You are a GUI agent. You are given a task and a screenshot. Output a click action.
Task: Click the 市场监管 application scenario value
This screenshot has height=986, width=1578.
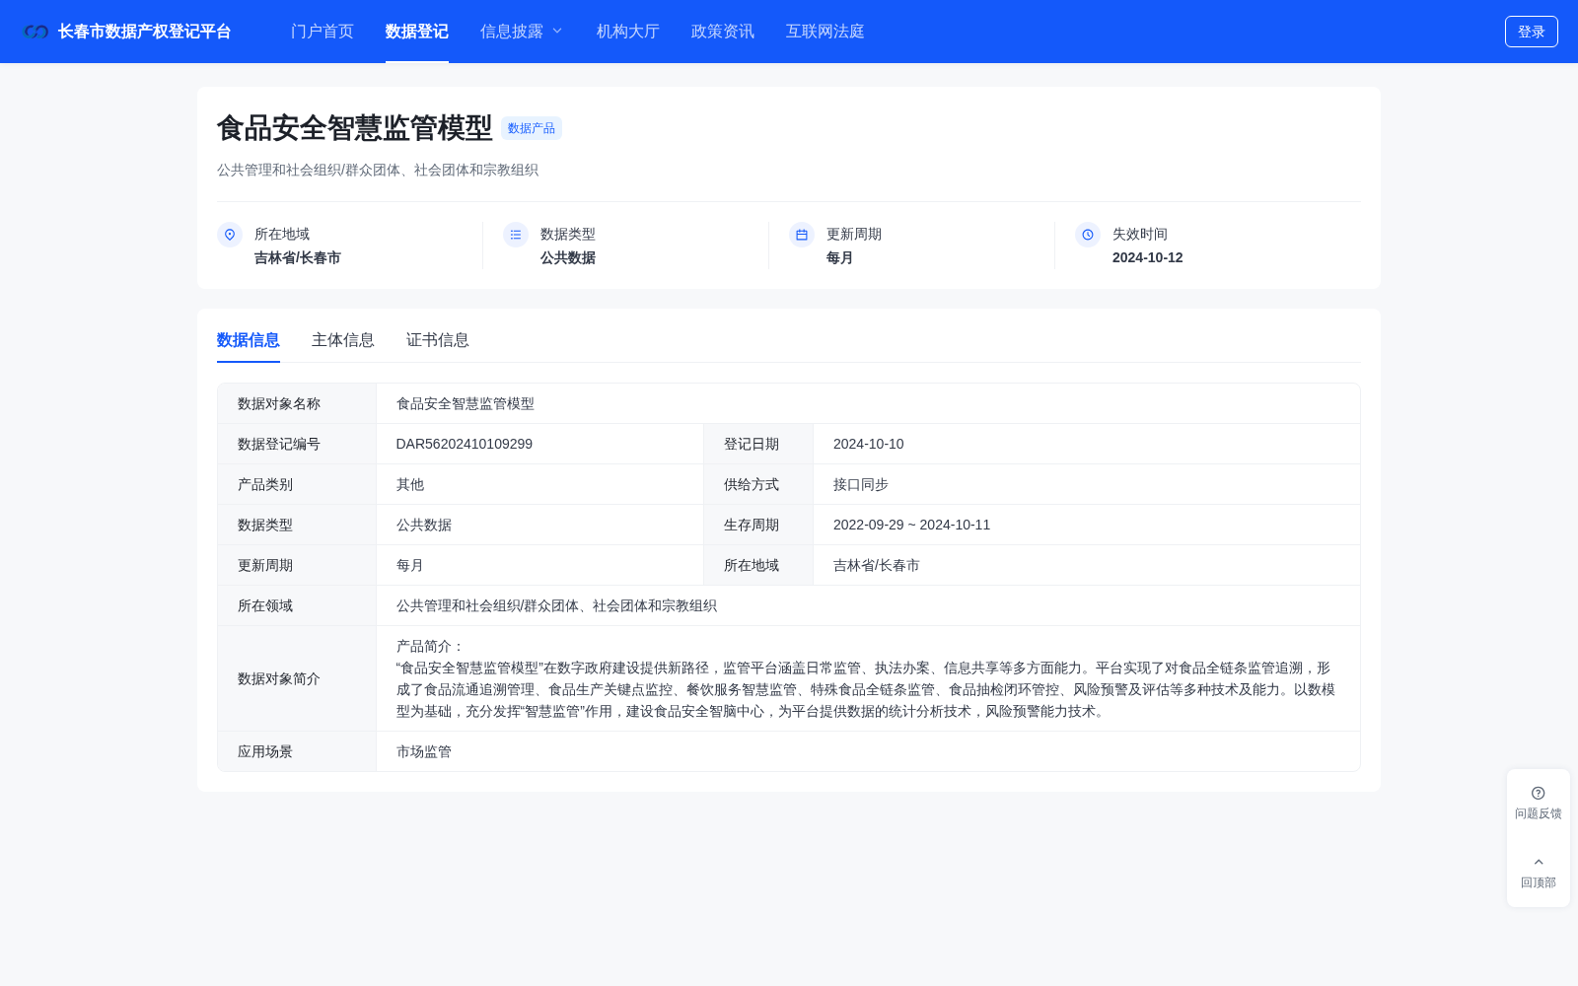(x=424, y=751)
